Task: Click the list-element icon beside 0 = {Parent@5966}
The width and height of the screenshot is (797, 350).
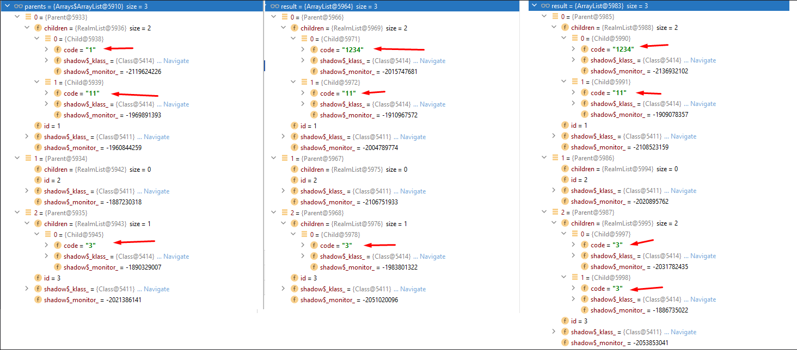Action: (285, 17)
